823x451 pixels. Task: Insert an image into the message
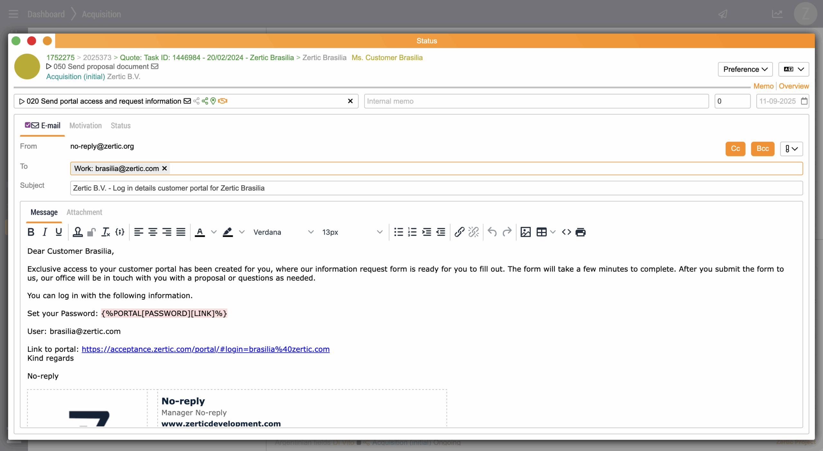tap(525, 232)
